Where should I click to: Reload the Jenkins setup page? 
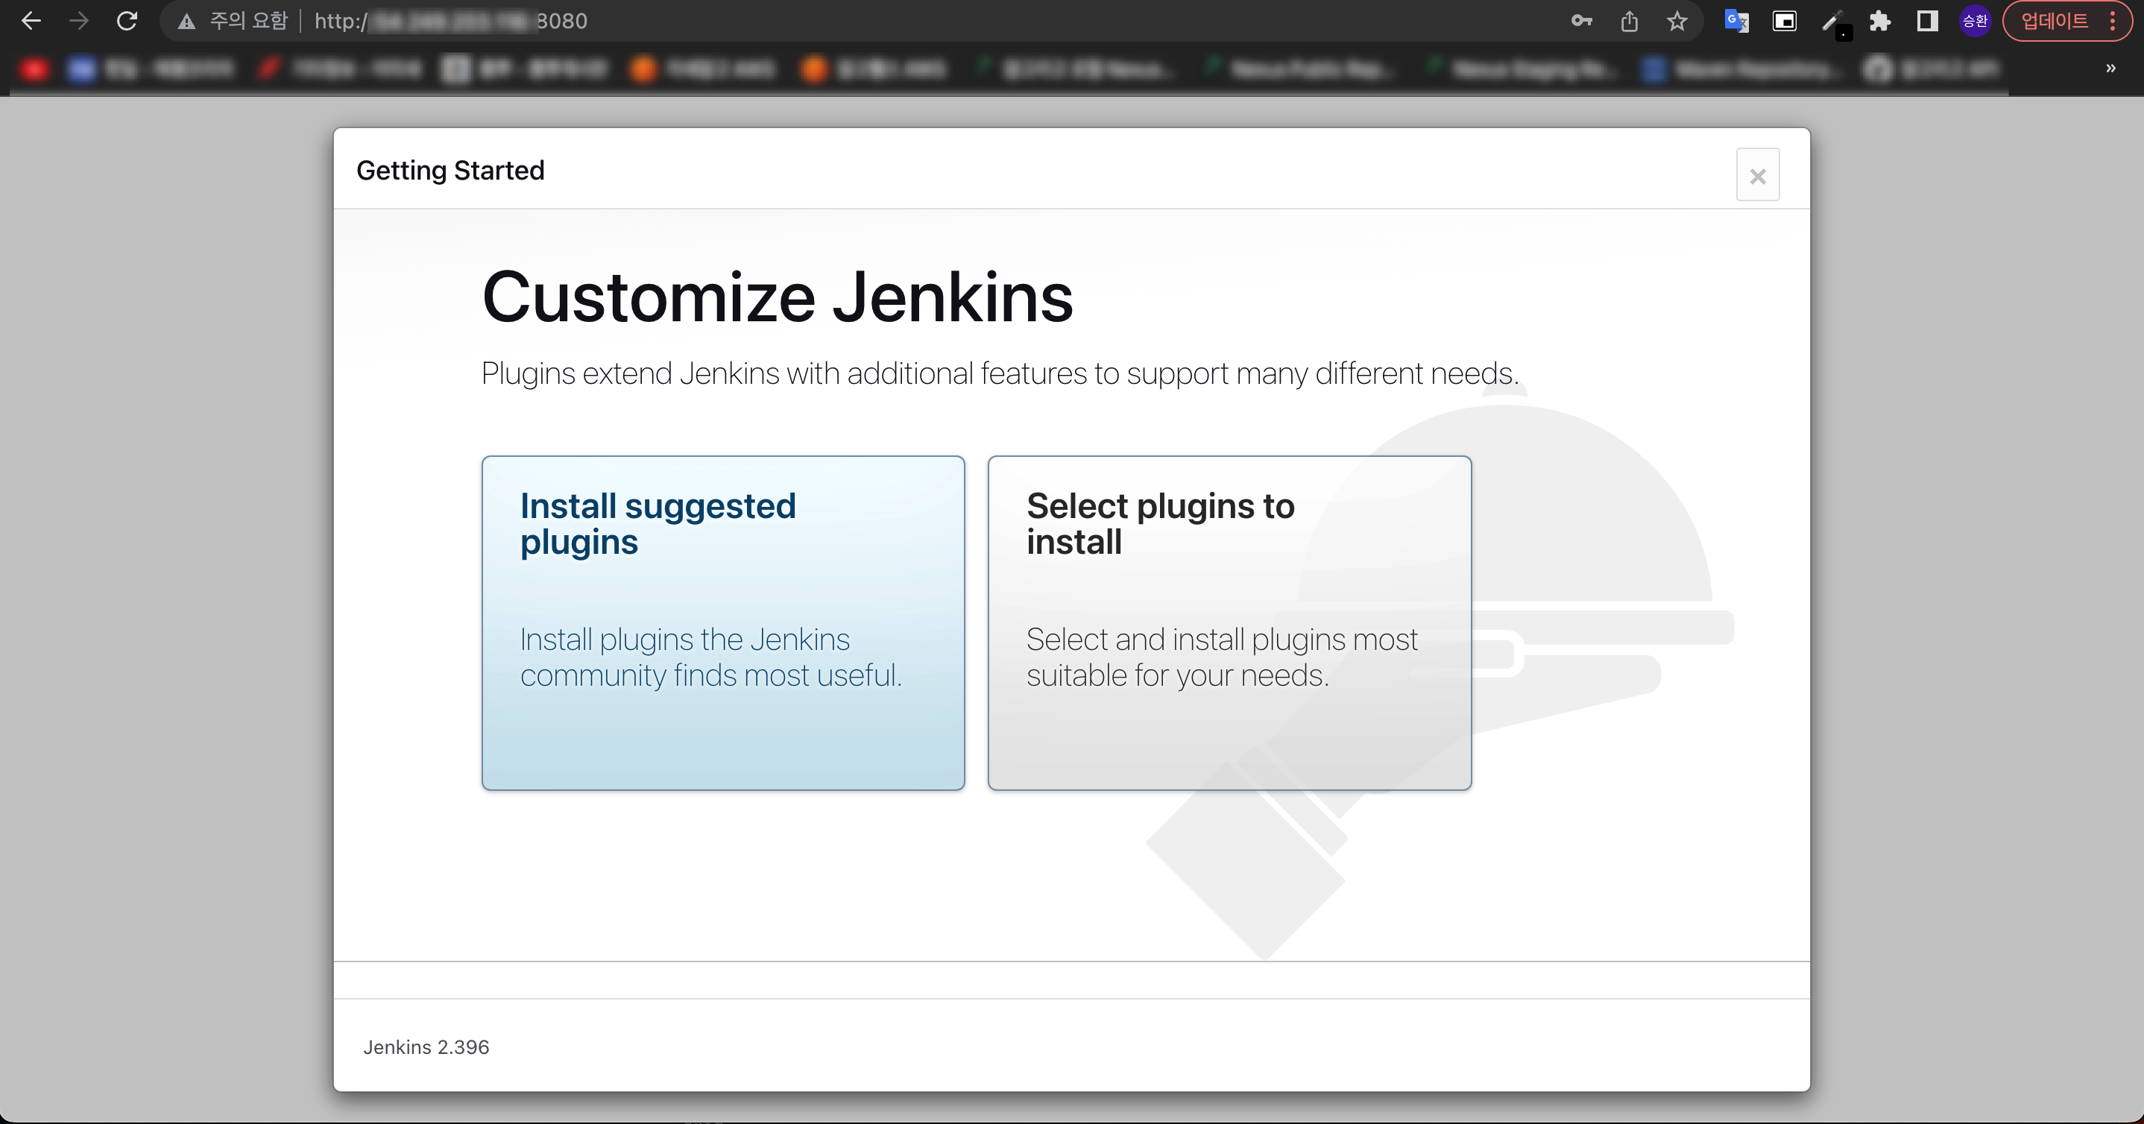tap(127, 21)
